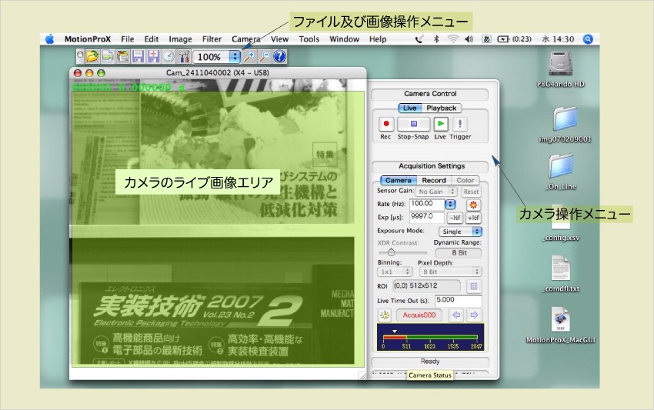The width and height of the screenshot is (654, 410).
Task: Click the XDR Contrast slider handle
Action: pyautogui.click(x=391, y=252)
